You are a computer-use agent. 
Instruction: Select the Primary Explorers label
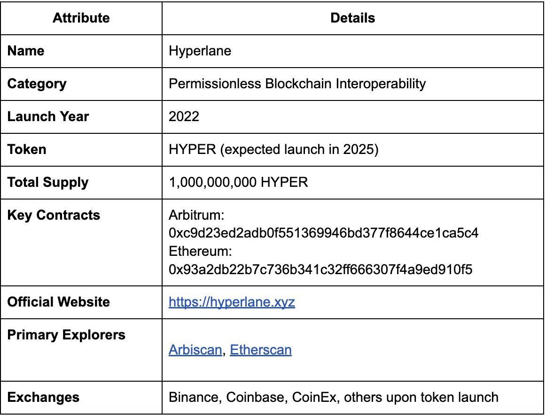66,335
